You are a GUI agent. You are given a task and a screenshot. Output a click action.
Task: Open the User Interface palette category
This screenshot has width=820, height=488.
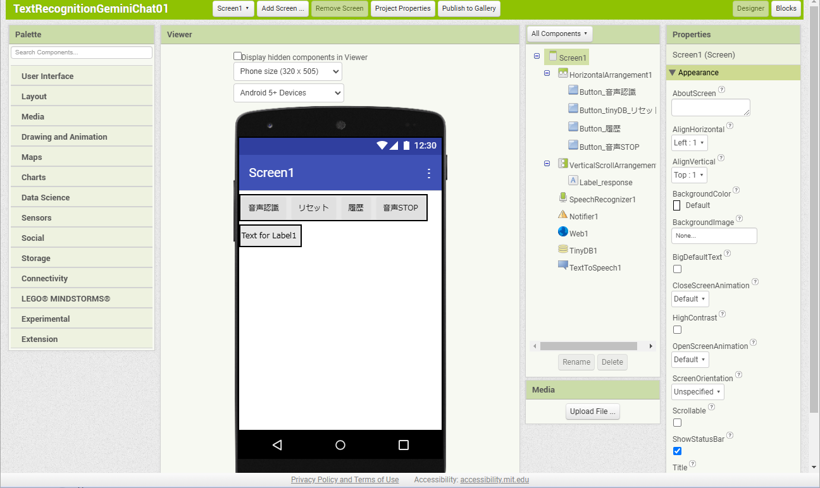pos(82,76)
